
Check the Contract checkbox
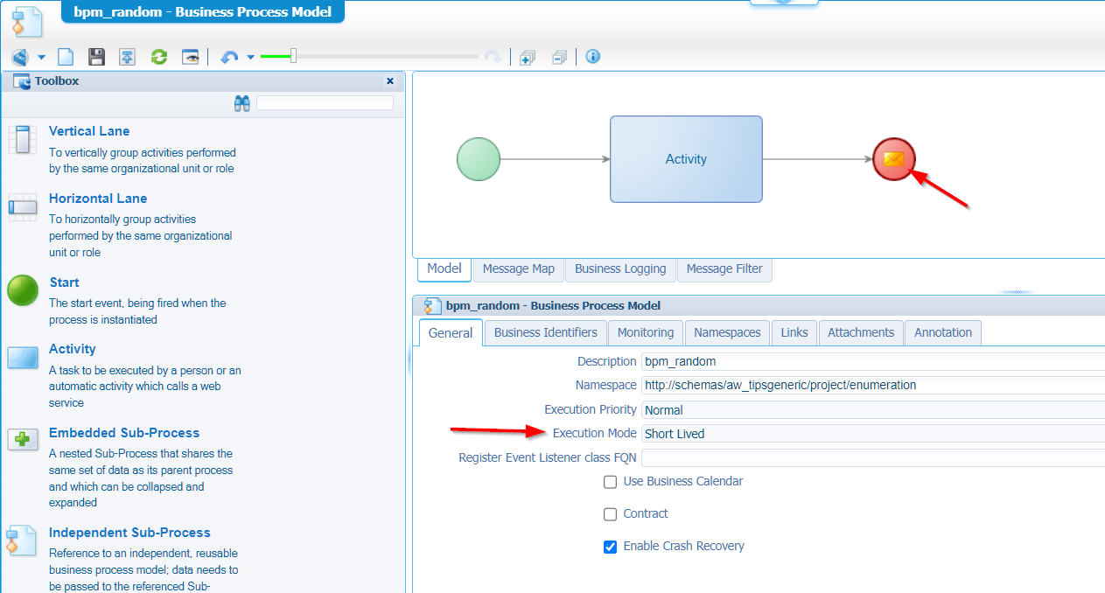click(x=611, y=514)
